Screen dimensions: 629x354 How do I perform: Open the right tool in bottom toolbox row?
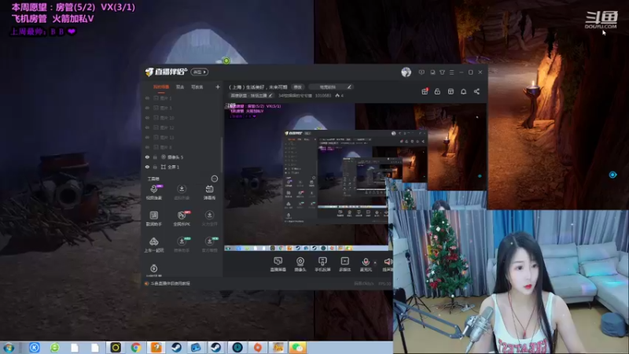[209, 245]
